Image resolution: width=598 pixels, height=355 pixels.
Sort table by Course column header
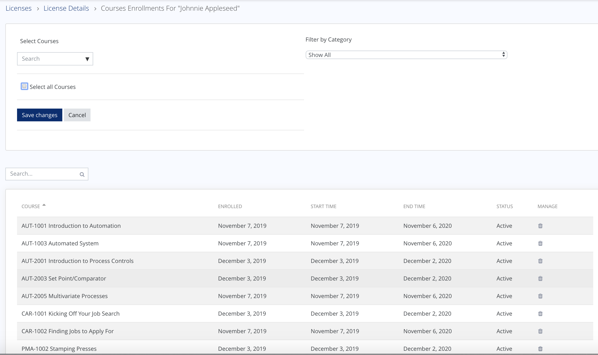pos(31,206)
